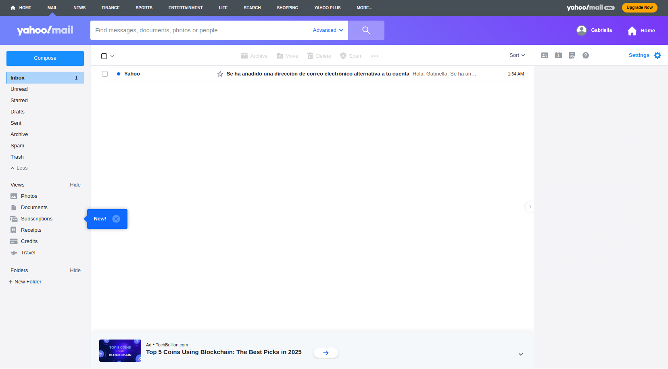Toggle the select all messages checkbox
This screenshot has width=668, height=369.
click(x=104, y=56)
